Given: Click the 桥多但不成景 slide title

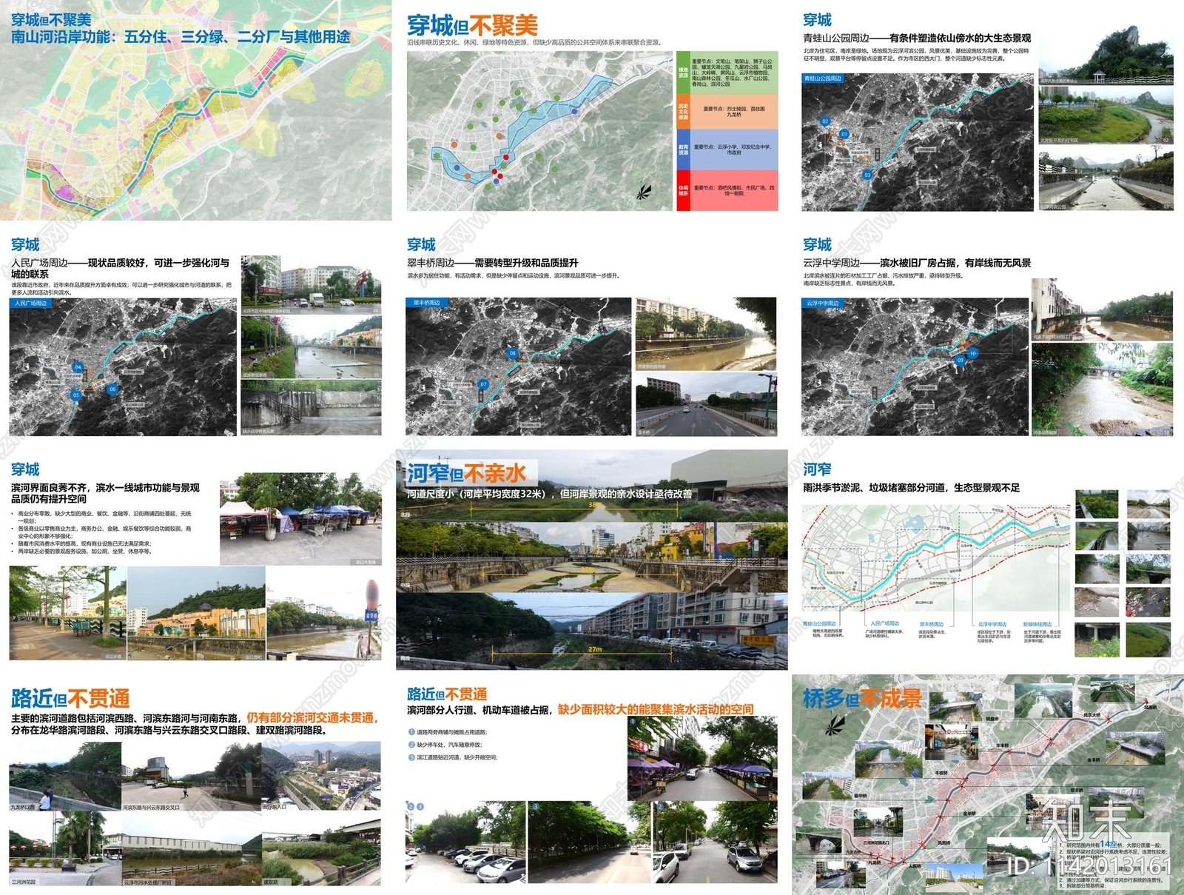Looking at the screenshot, I should pos(863,697).
